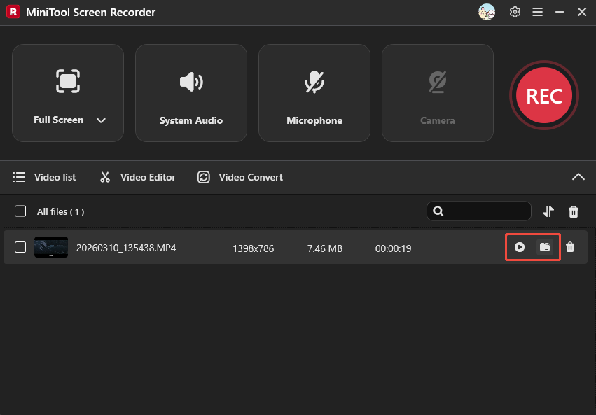Click the System Audio speaker icon
Viewport: 596px width, 415px height.
click(190, 82)
